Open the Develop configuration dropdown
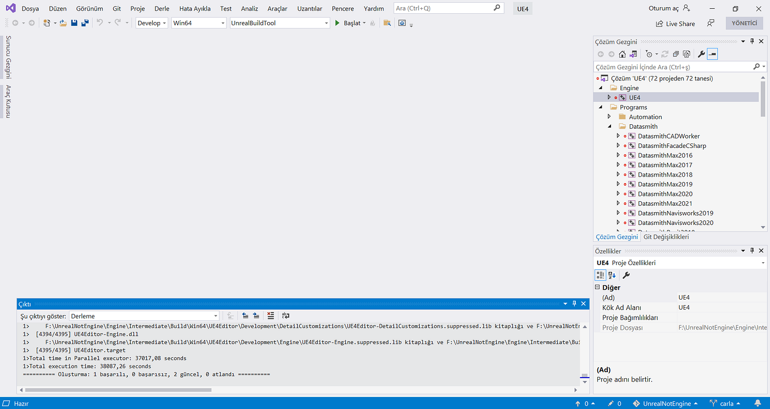770x409 pixels. tap(152, 23)
